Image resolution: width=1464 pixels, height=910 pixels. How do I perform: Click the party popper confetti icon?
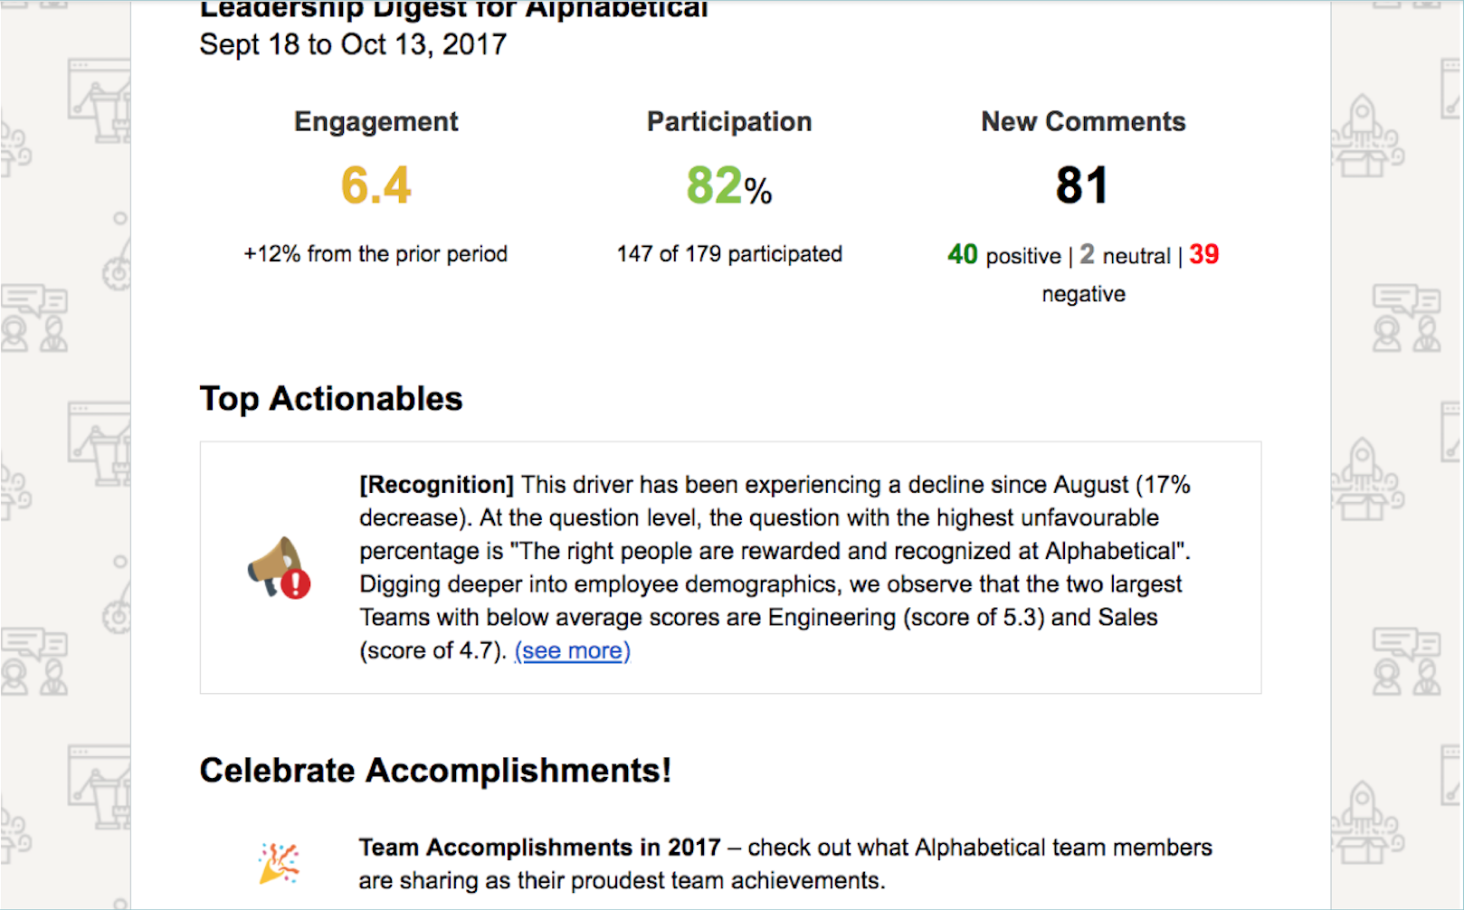[x=279, y=863]
